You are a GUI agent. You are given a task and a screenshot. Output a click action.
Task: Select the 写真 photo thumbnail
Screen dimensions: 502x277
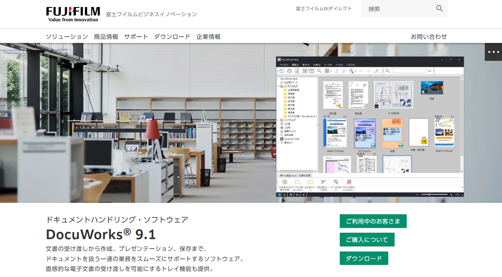pos(432,88)
